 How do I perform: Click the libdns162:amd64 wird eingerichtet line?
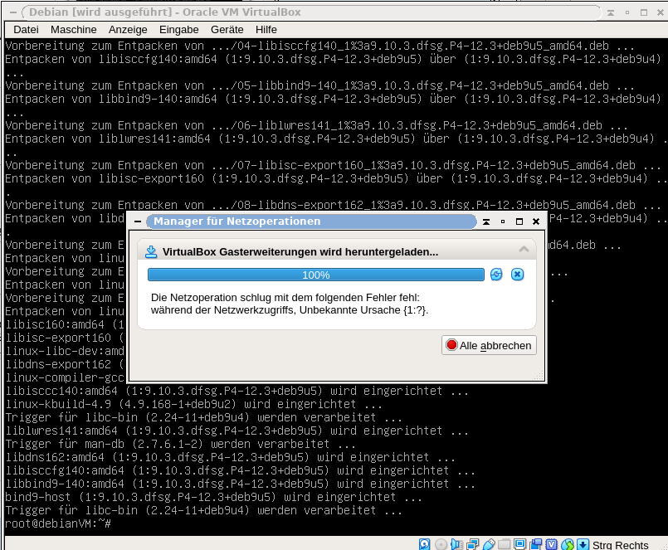(x=230, y=457)
